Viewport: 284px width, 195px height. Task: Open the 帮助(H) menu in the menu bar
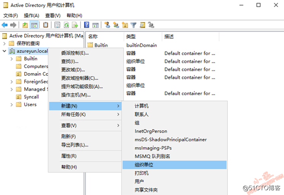click(74, 16)
